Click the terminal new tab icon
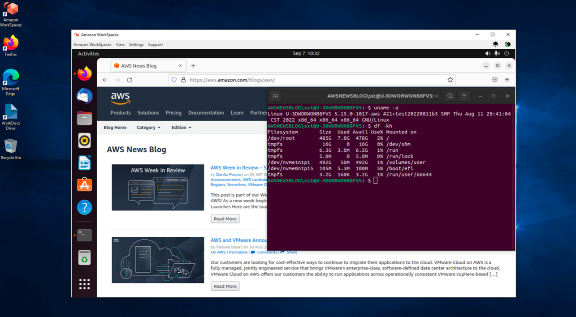 click(x=276, y=96)
